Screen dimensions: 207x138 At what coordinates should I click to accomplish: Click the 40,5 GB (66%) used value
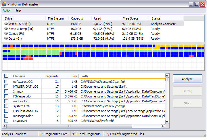(103, 34)
